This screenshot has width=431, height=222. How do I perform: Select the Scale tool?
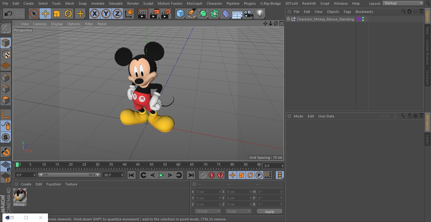coord(57,14)
